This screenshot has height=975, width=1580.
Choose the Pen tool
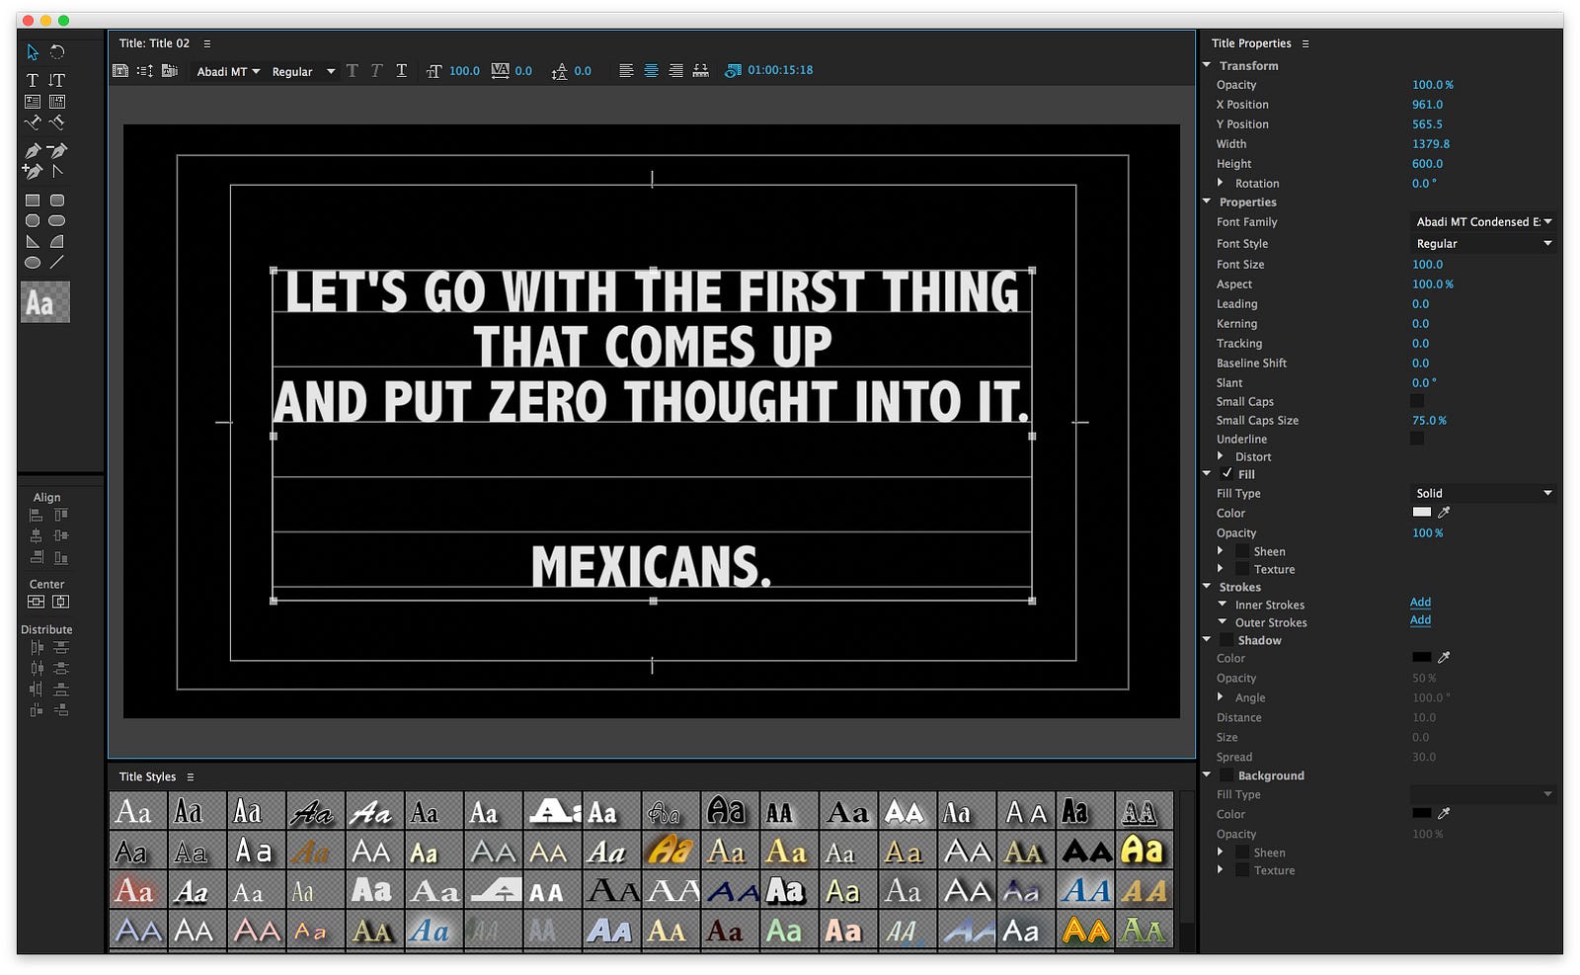(33, 151)
